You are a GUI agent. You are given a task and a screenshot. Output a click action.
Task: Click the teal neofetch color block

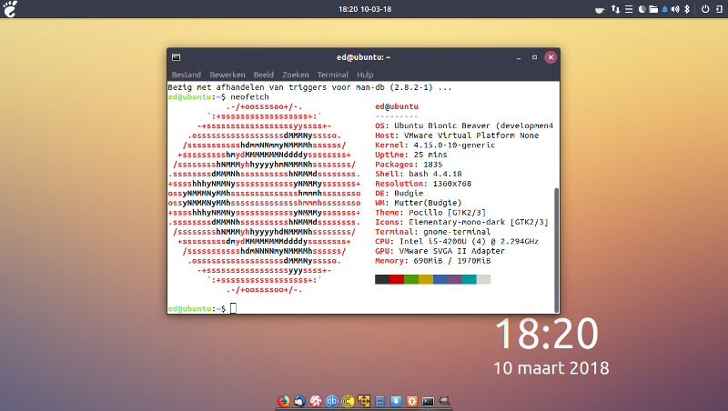click(469, 279)
